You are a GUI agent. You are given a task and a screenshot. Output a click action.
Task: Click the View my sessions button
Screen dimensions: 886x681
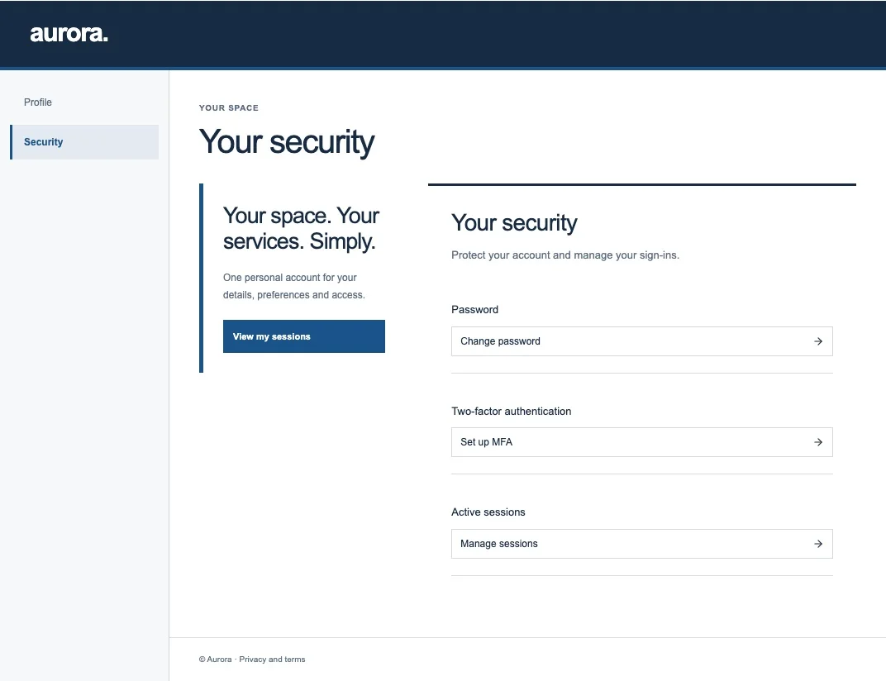[x=304, y=336]
